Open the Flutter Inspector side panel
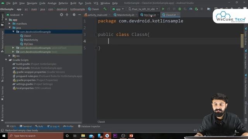 click(246, 59)
